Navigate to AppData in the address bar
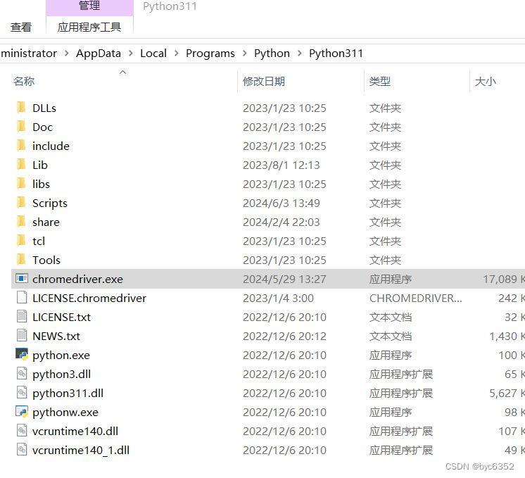525x478 pixels. pos(99,54)
